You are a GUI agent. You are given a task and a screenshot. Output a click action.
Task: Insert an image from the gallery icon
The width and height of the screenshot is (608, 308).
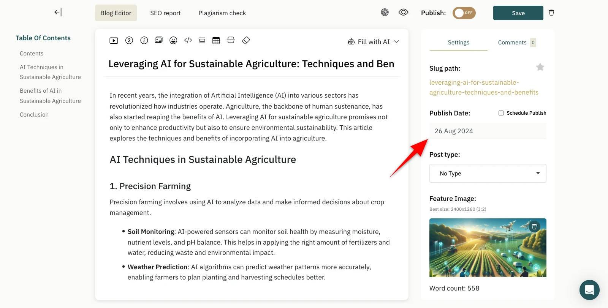click(158, 40)
